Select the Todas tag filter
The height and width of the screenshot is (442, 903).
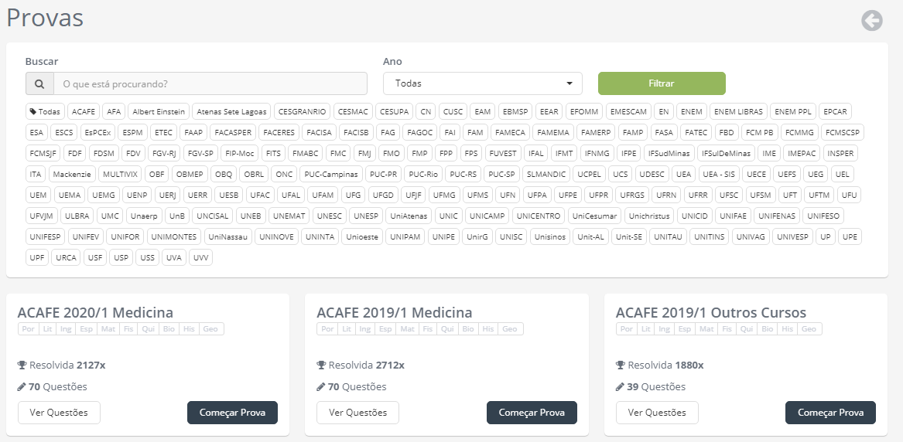tap(45, 111)
